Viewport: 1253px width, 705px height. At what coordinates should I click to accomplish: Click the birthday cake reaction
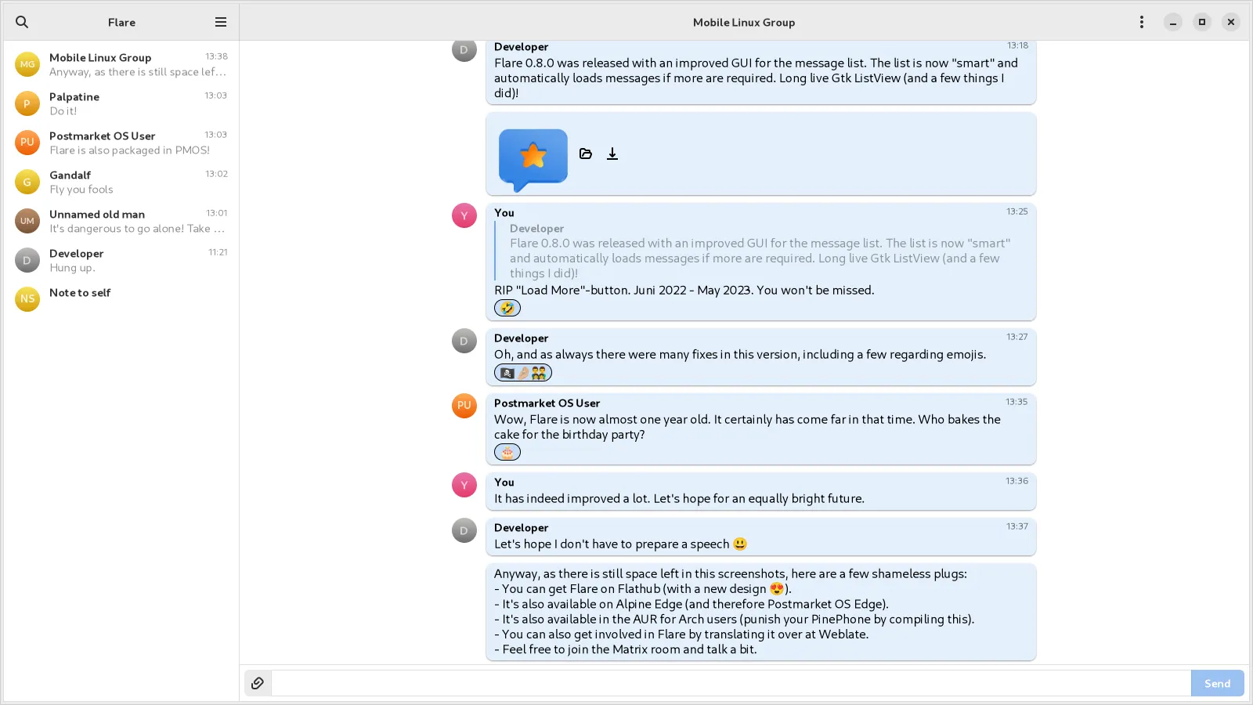tap(507, 452)
